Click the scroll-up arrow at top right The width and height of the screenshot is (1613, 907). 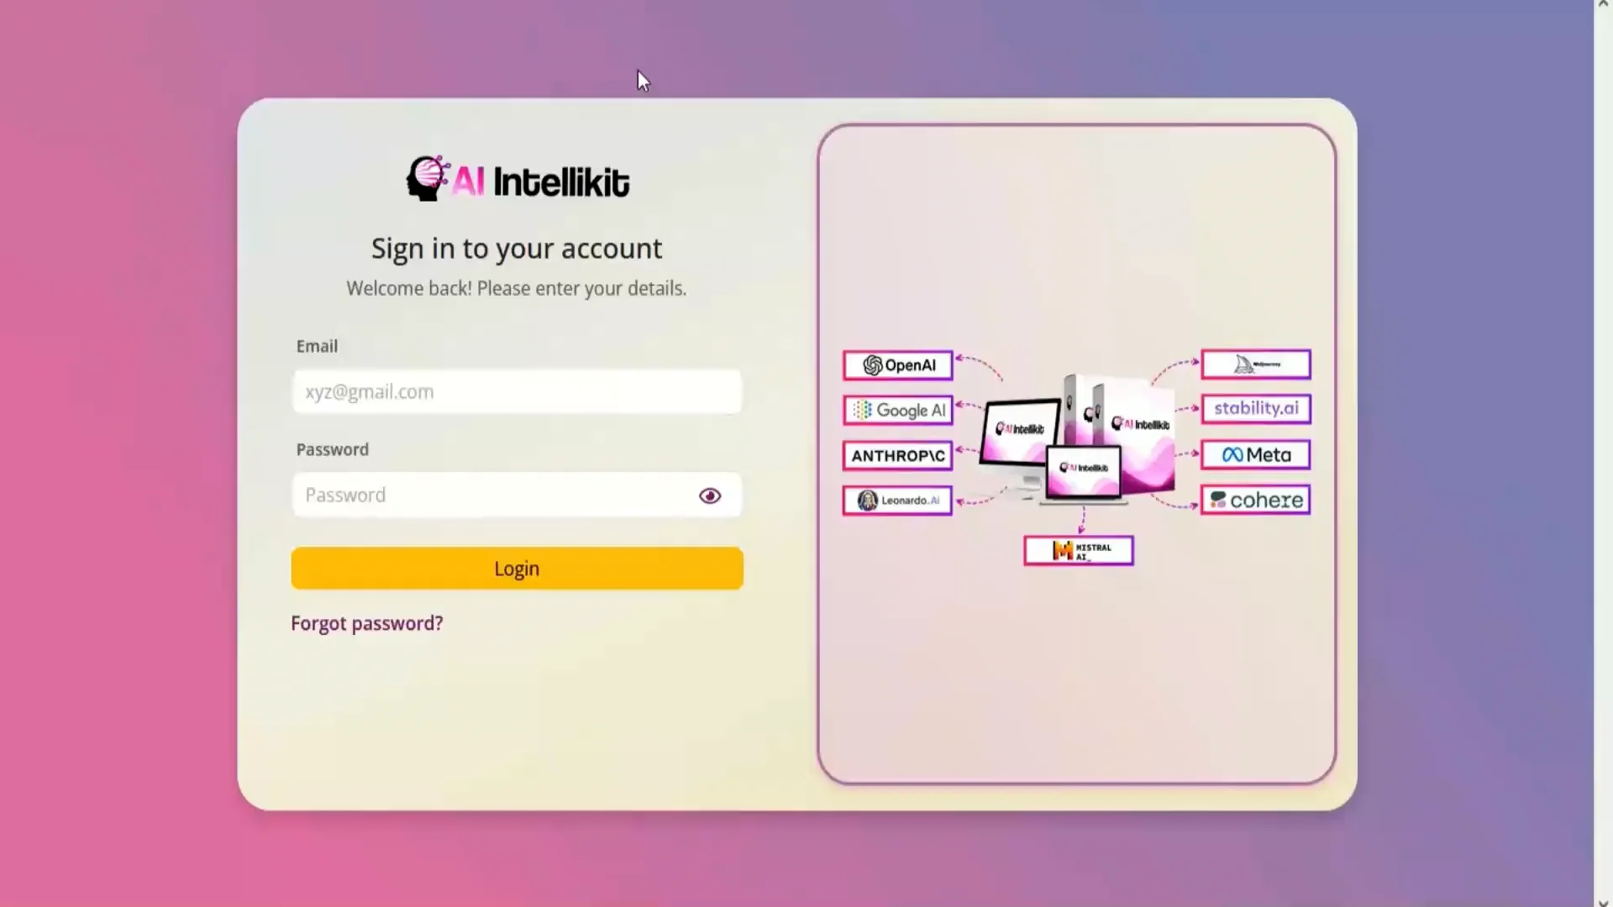tap(1603, 7)
